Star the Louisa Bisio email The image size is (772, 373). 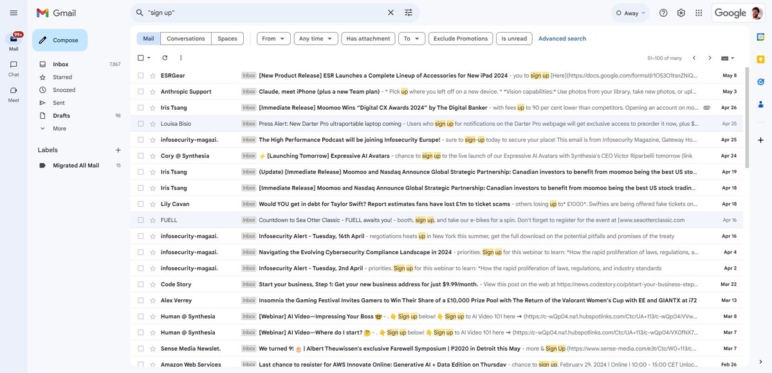pyautogui.click(x=153, y=124)
